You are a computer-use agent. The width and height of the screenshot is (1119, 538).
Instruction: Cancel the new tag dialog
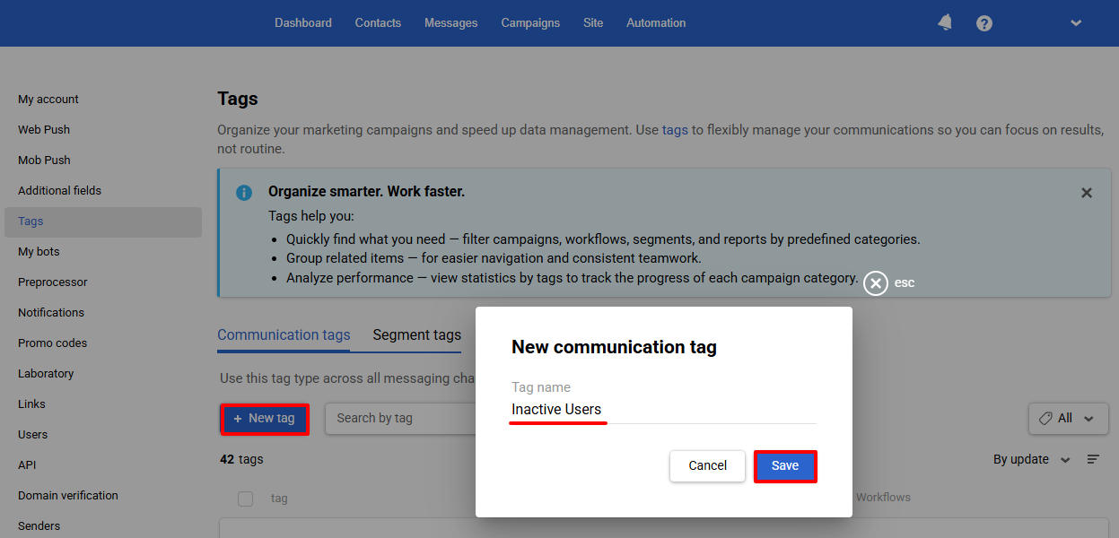(708, 466)
